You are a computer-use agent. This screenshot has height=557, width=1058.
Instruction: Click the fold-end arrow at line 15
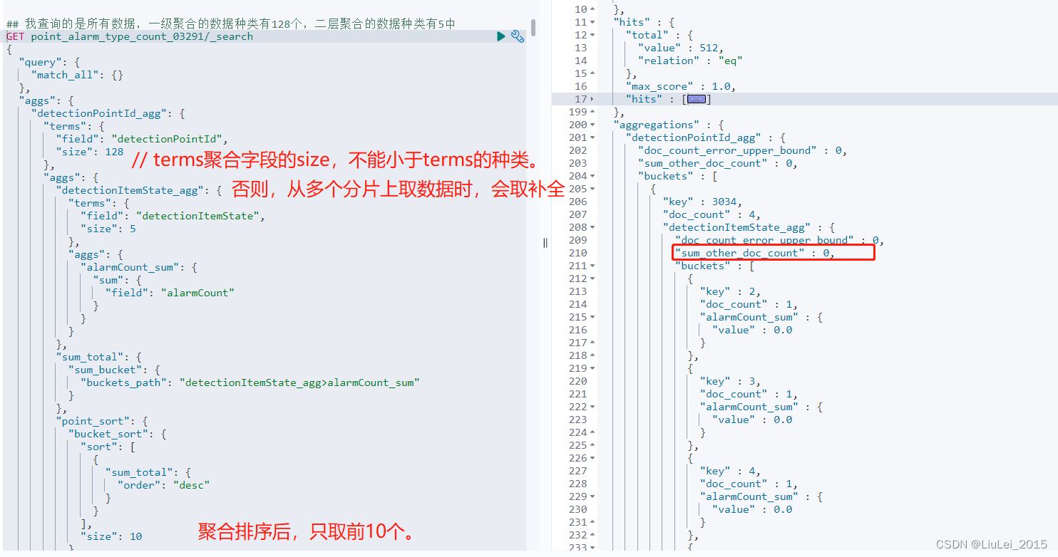point(592,73)
